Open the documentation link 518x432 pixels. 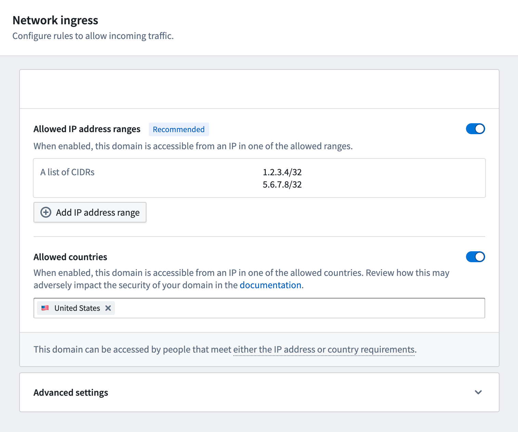click(x=270, y=285)
